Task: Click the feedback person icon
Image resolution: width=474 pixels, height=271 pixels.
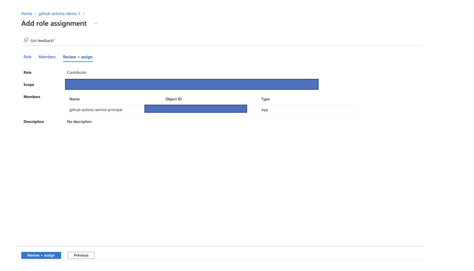Action: 26,40
